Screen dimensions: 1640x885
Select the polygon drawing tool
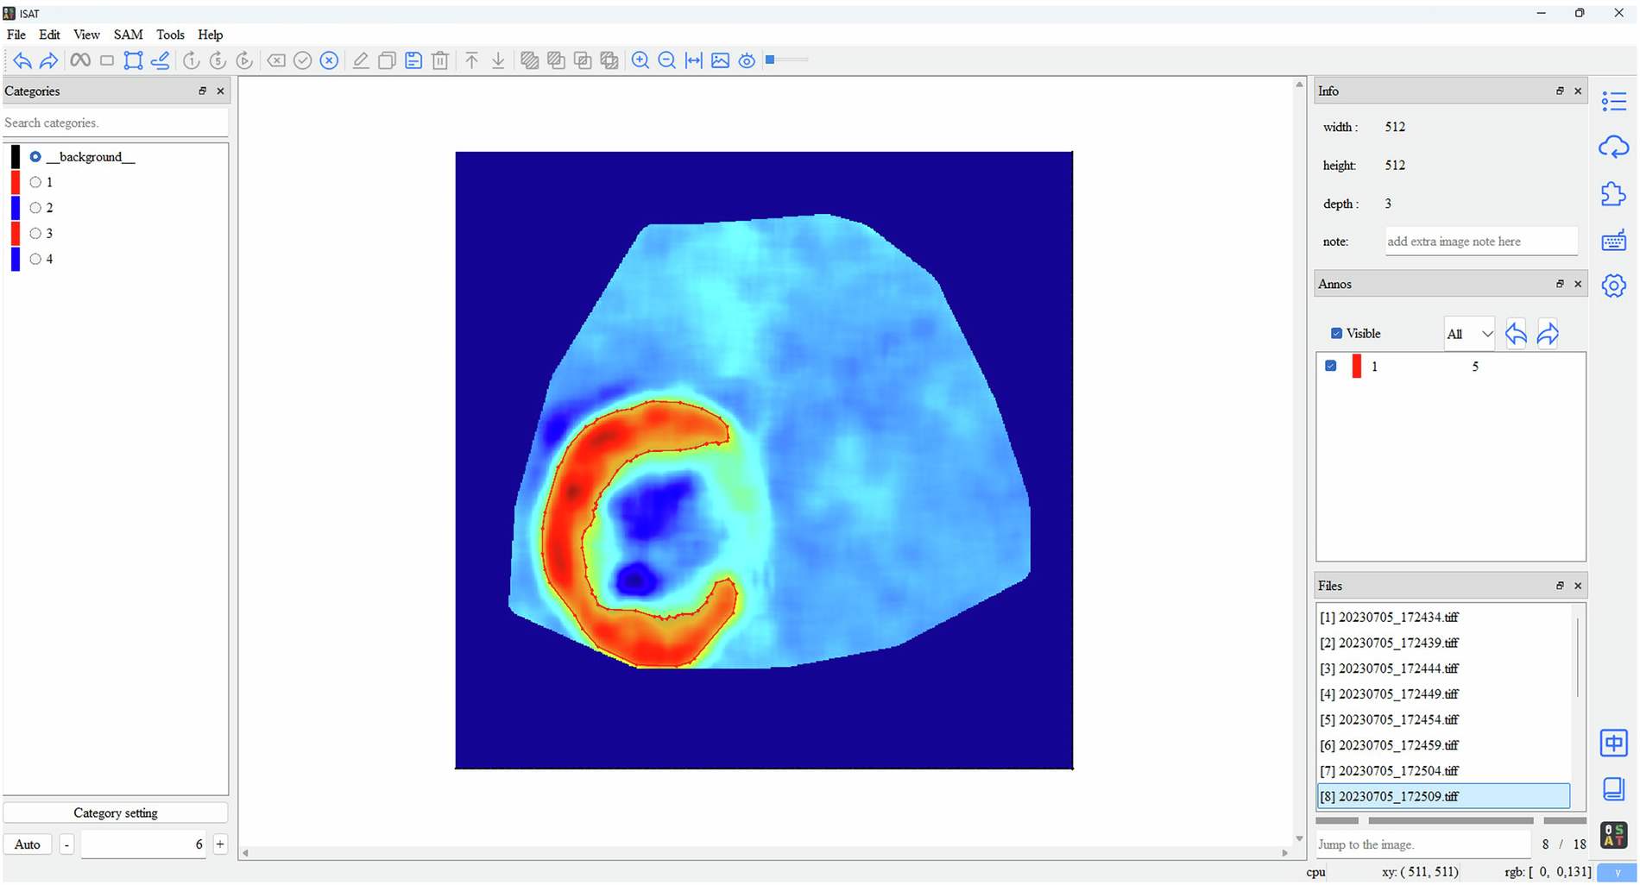(133, 60)
